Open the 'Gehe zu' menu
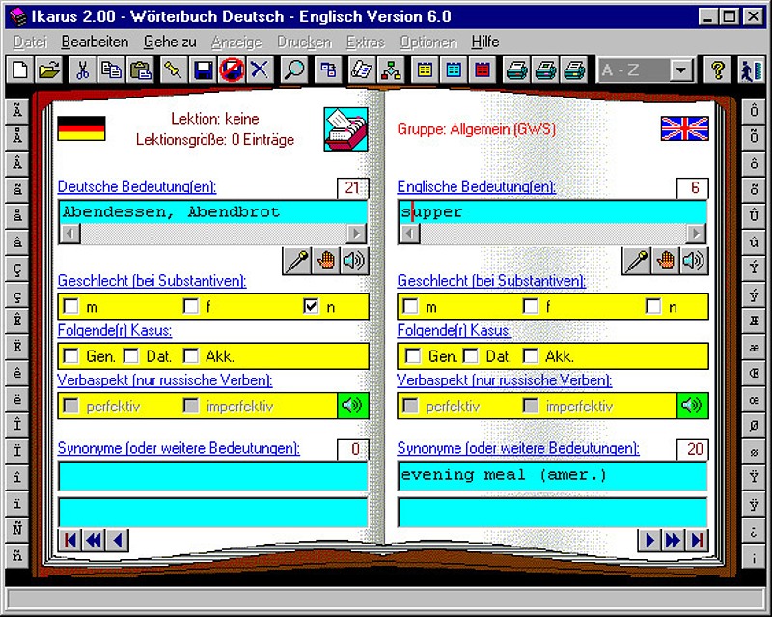Image resolution: width=772 pixels, height=617 pixels. pos(170,42)
